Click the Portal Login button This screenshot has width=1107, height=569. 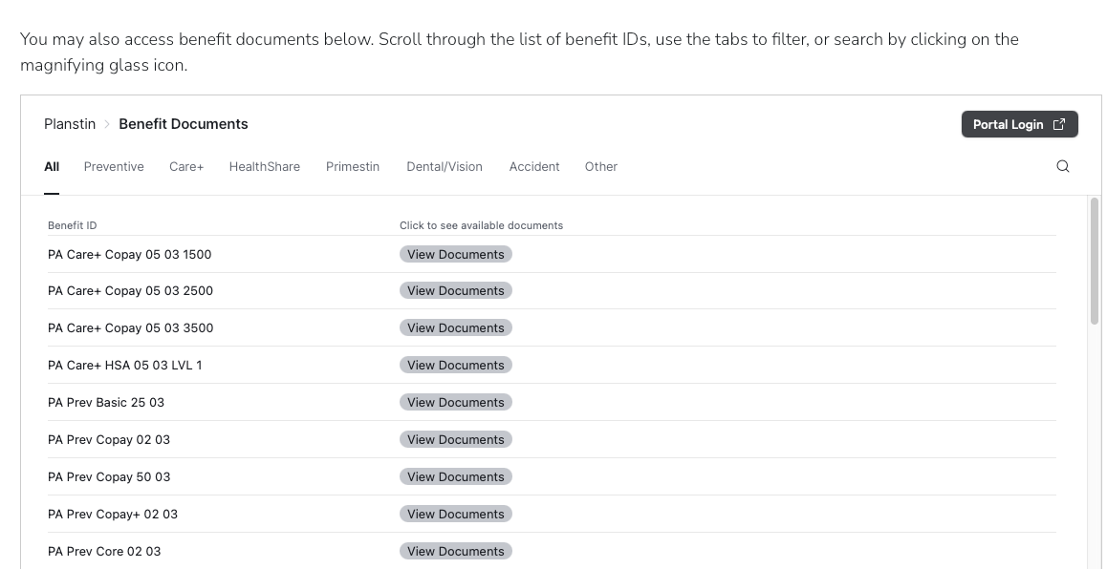(x=1019, y=124)
